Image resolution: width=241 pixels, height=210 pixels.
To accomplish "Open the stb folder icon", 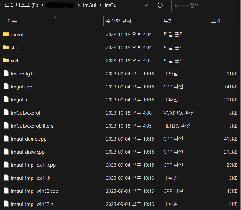I will (x=6, y=47).
